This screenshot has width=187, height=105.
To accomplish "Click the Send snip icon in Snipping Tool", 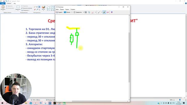I will click(93, 12).
